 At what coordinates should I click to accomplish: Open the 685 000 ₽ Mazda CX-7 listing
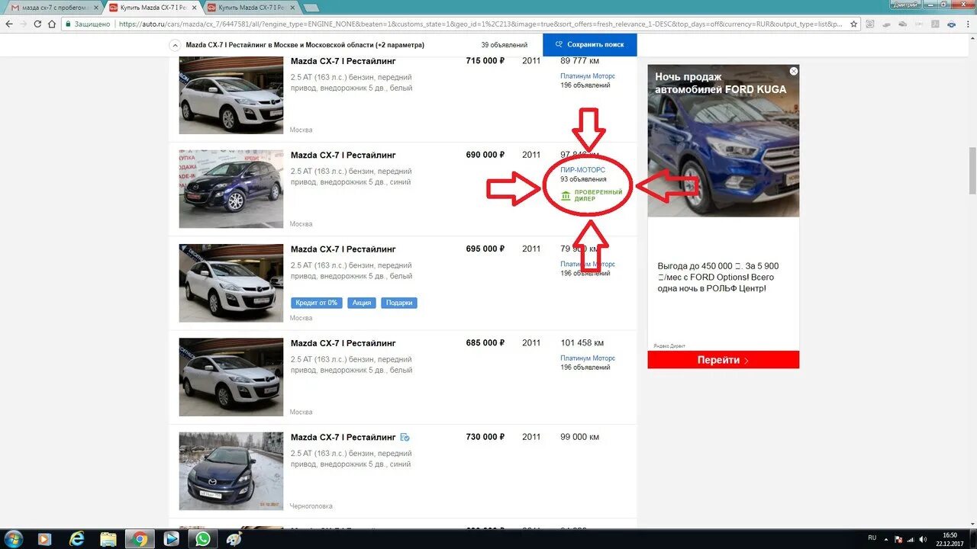coord(343,343)
